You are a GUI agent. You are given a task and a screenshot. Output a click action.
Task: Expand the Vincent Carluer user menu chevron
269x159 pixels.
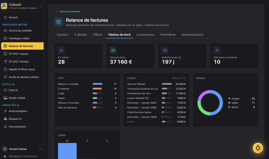[40, 149]
